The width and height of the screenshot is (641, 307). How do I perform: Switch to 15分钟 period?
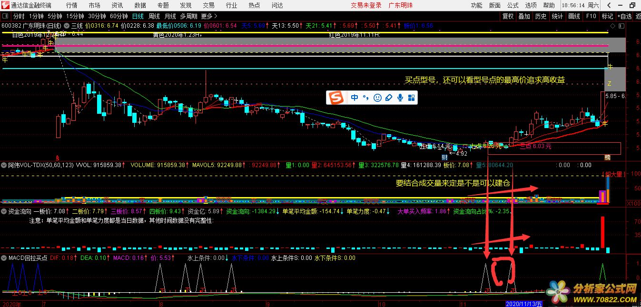pos(75,16)
